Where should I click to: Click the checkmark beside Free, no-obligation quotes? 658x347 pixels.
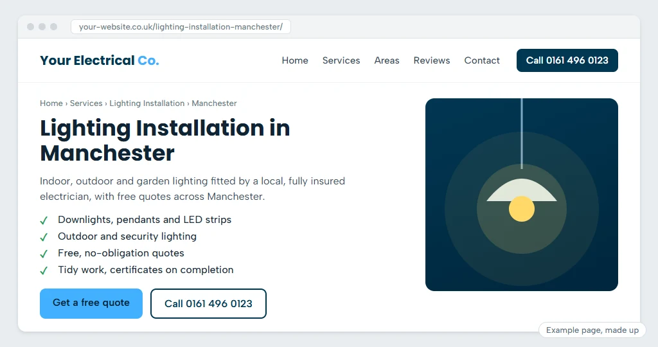tap(44, 254)
